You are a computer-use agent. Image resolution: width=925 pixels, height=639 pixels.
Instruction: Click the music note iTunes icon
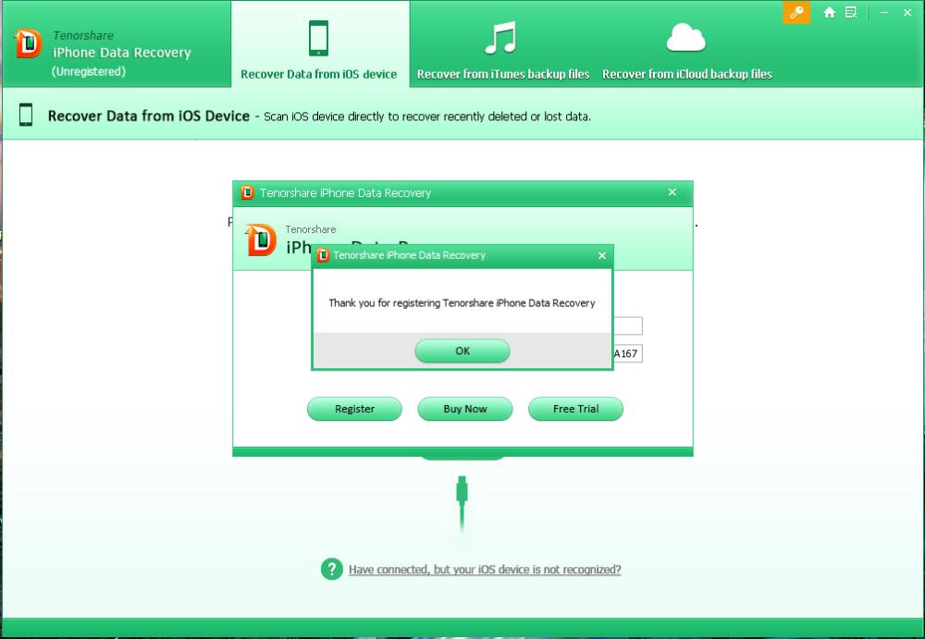point(500,37)
